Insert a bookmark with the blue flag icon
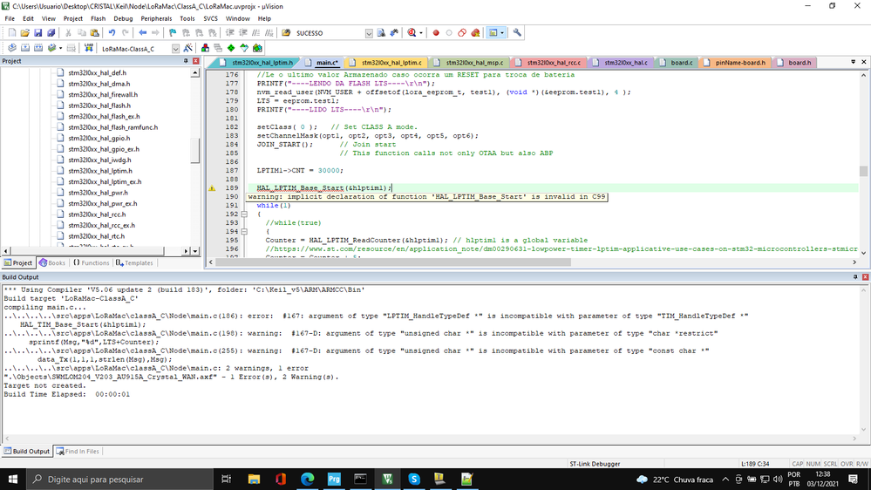Viewport: 871px width, 490px height. (x=173, y=33)
